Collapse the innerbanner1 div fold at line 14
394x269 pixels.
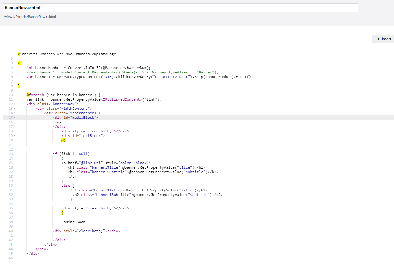pos(15,113)
